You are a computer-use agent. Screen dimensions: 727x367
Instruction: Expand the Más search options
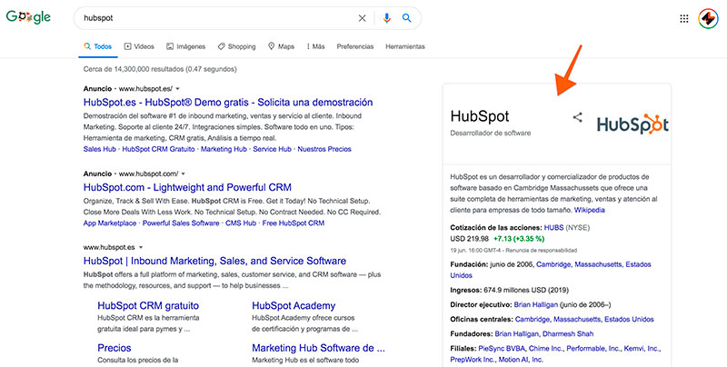pos(316,46)
